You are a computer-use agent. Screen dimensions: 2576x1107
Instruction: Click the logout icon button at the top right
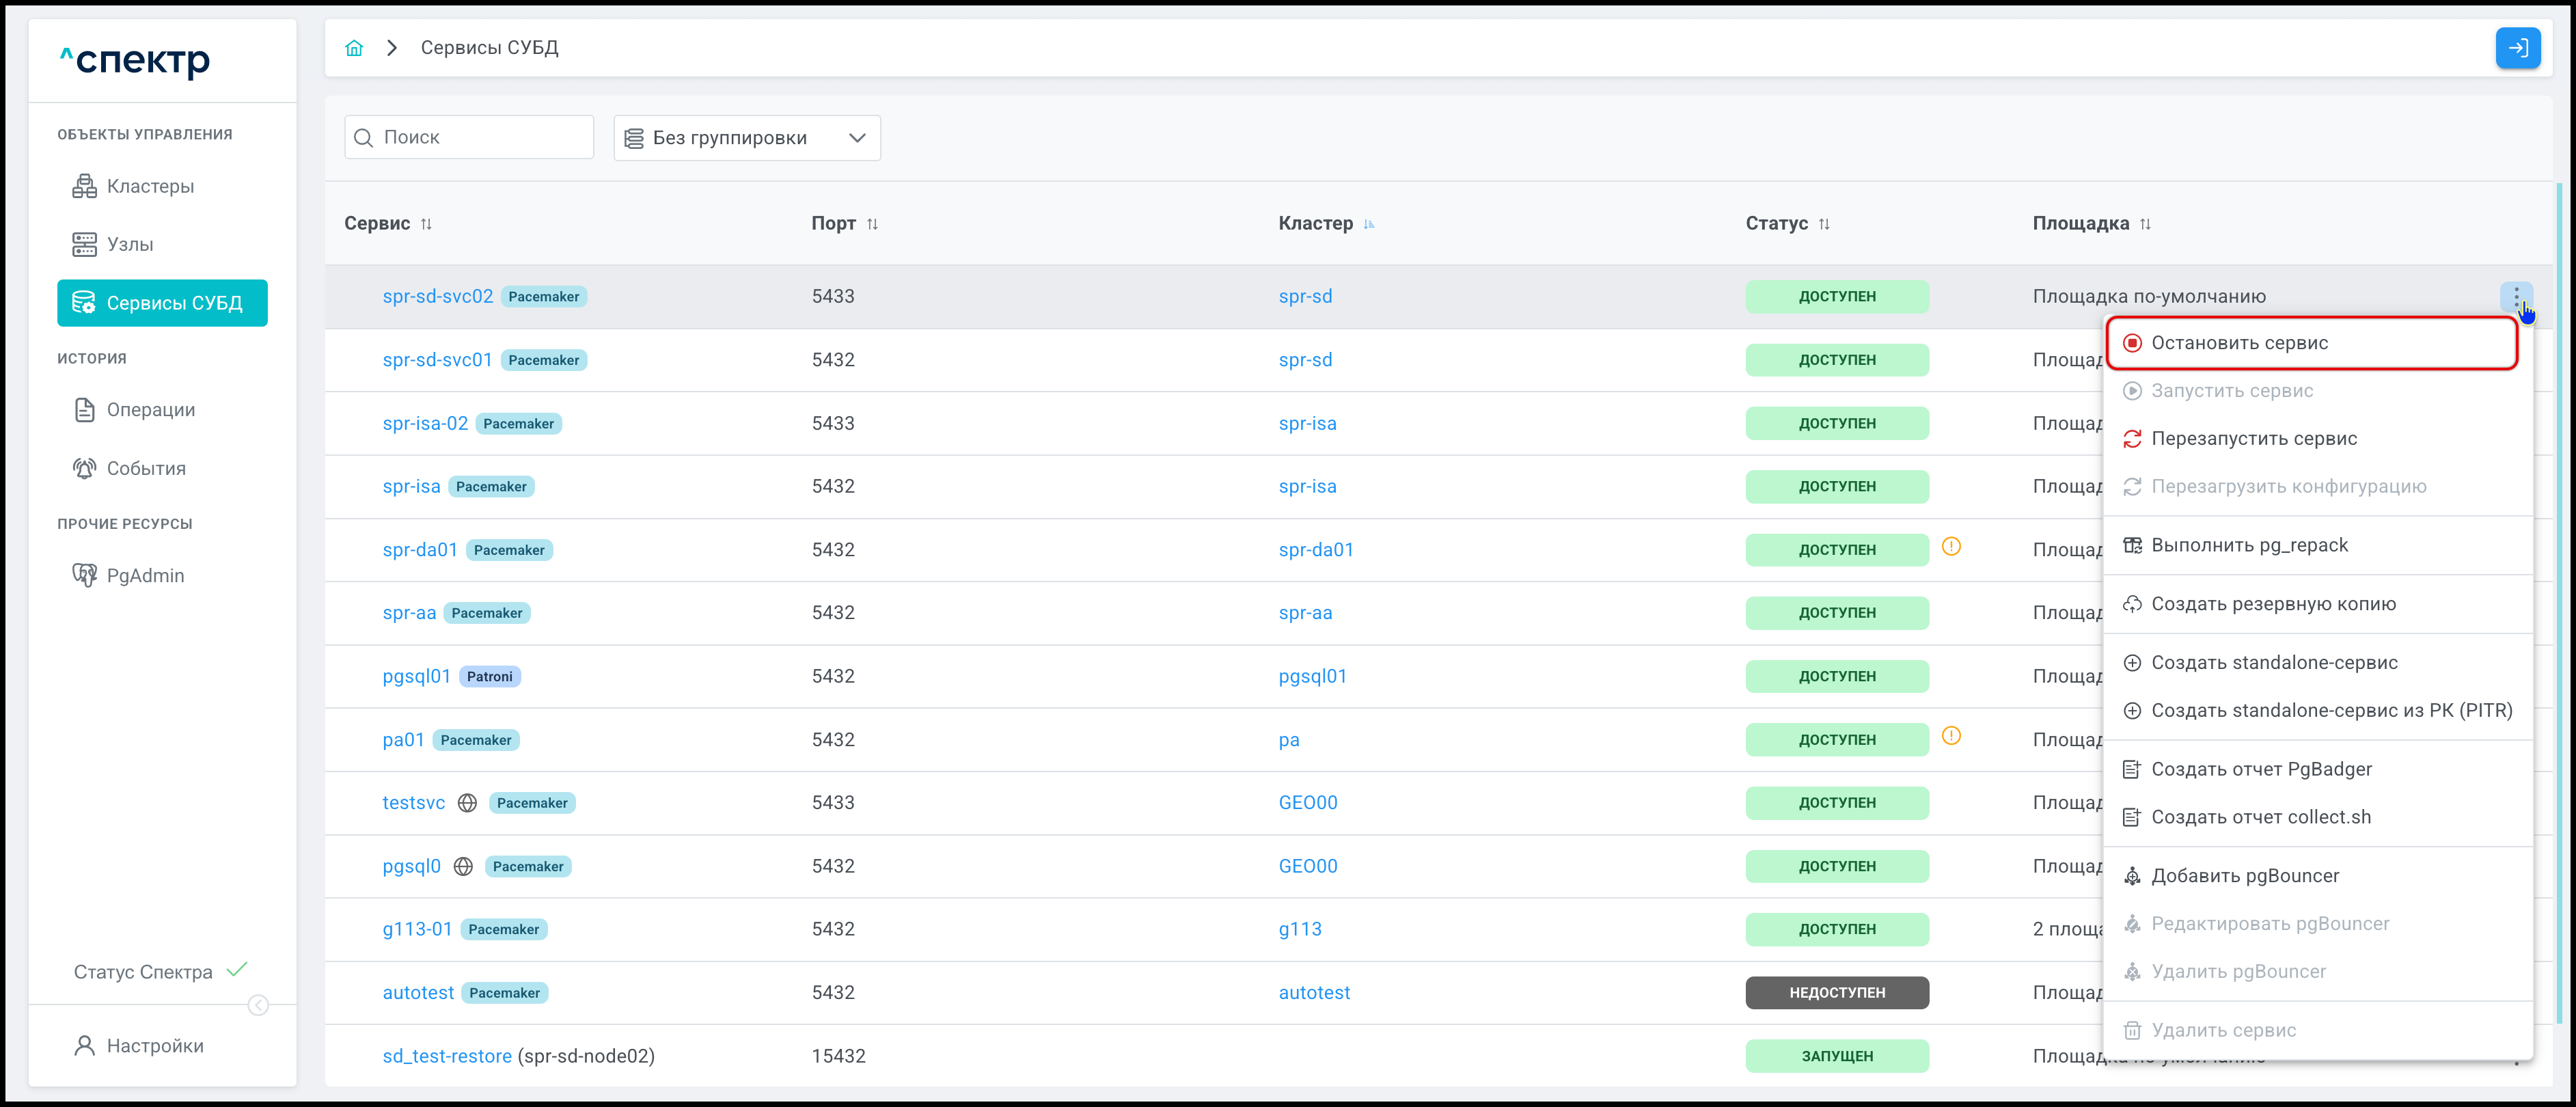click(2517, 48)
